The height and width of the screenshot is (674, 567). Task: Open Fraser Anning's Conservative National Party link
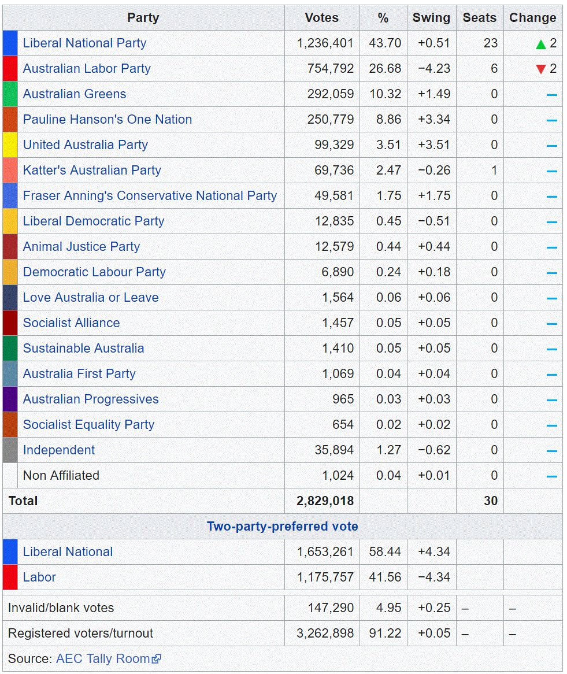click(x=150, y=196)
